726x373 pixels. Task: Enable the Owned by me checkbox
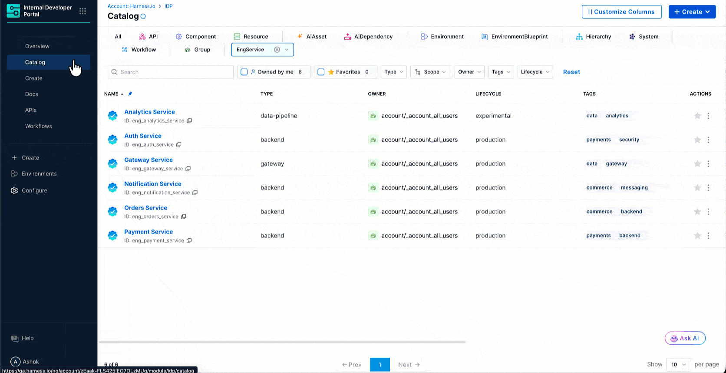coord(244,72)
